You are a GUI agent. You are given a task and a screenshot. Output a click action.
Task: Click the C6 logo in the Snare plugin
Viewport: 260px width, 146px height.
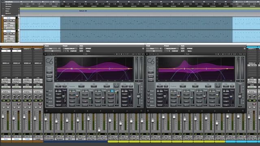(151, 61)
